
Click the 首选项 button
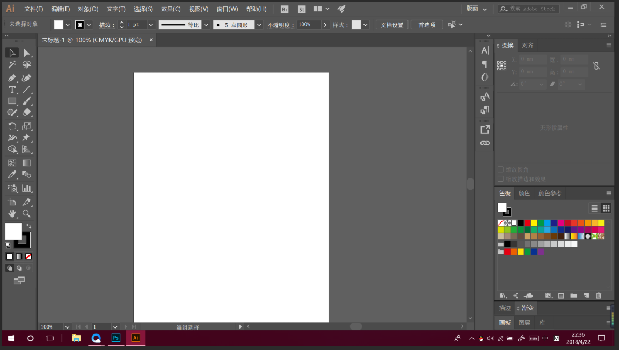tap(427, 24)
